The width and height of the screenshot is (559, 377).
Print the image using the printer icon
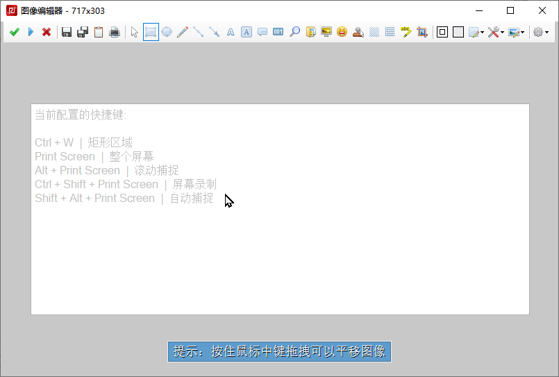115,32
